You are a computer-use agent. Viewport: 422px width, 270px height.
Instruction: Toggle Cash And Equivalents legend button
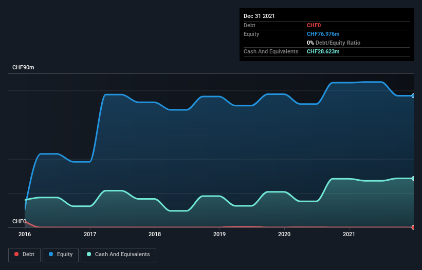(x=118, y=255)
